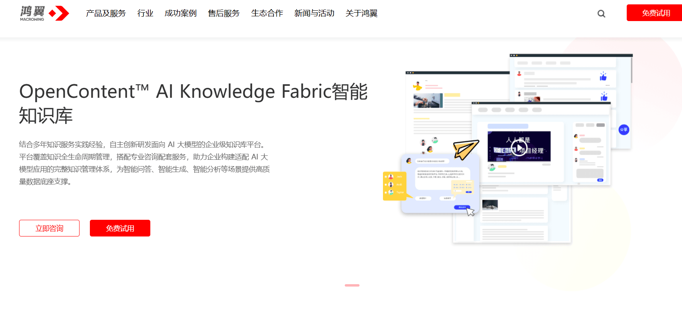Open 售后服务 menu
The height and width of the screenshot is (312, 682).
point(224,13)
